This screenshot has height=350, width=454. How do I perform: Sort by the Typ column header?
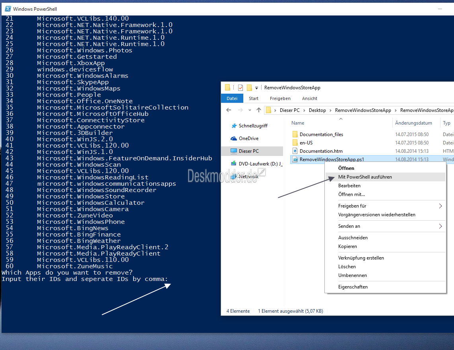click(446, 123)
